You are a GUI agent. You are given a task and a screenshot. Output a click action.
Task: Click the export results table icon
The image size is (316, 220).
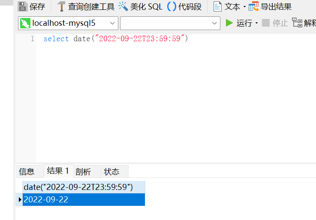pyautogui.click(x=253, y=6)
